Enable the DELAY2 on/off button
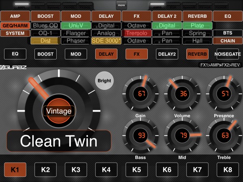 click(x=167, y=54)
